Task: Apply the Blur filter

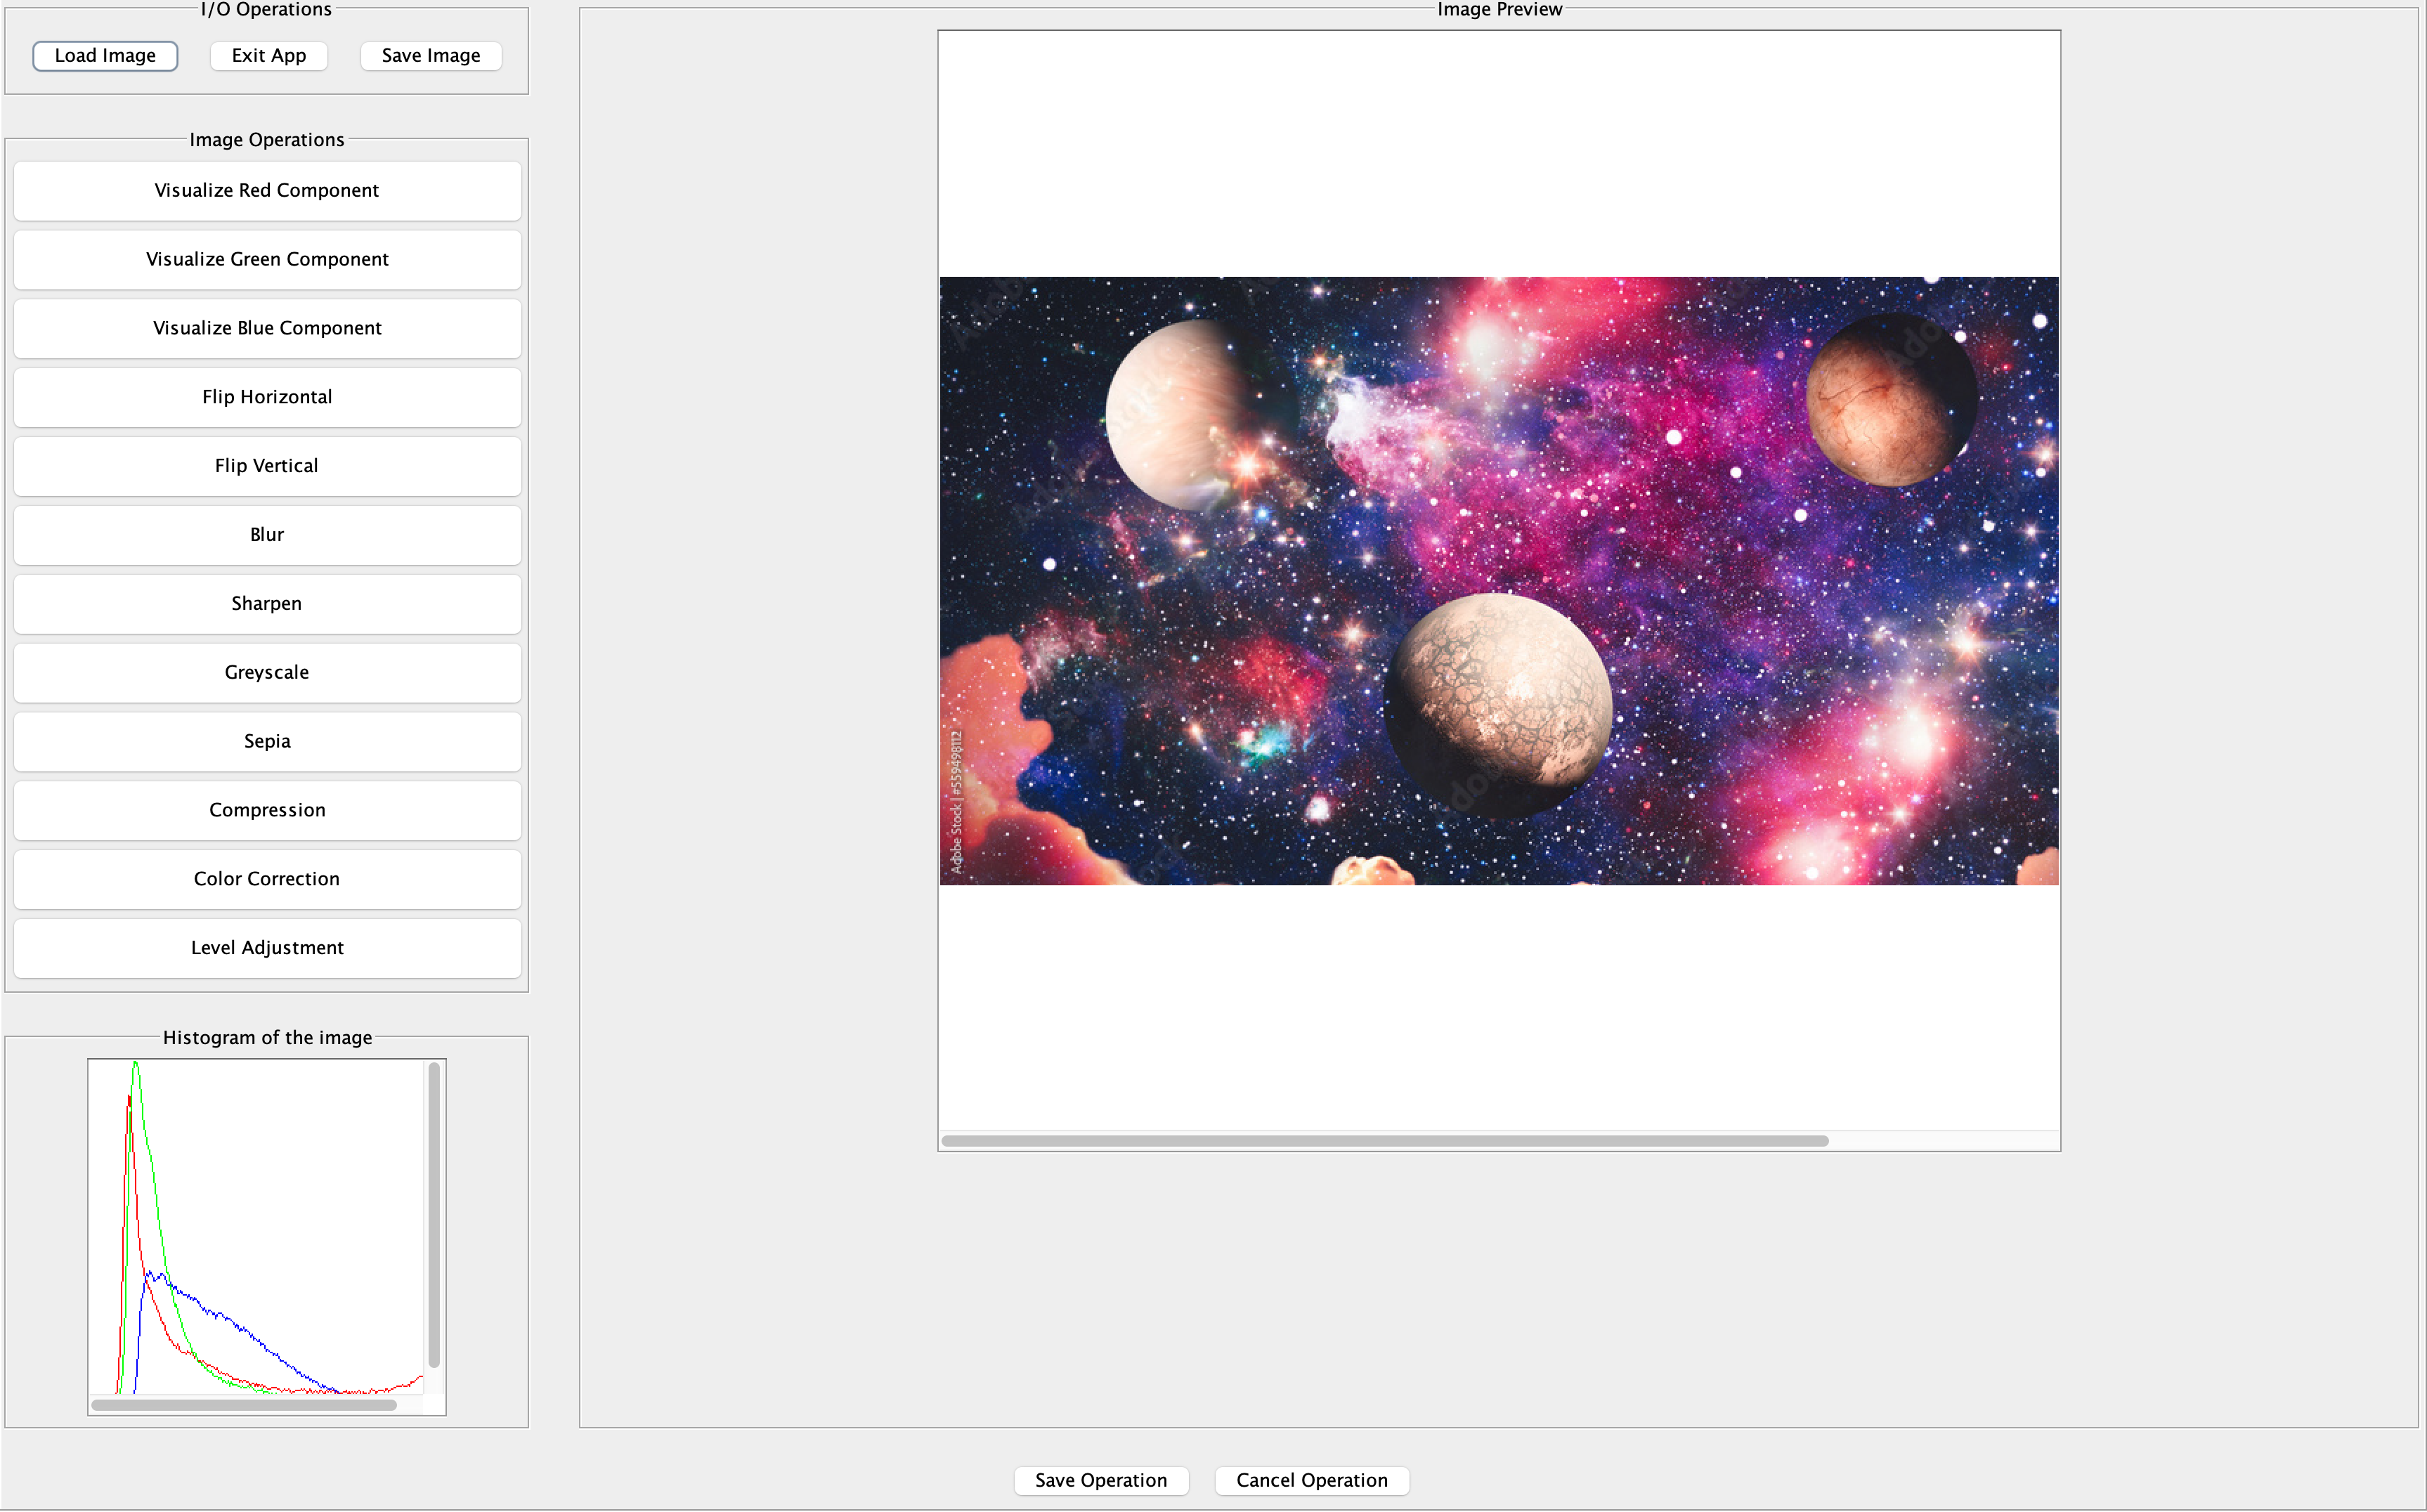Action: pos(267,535)
